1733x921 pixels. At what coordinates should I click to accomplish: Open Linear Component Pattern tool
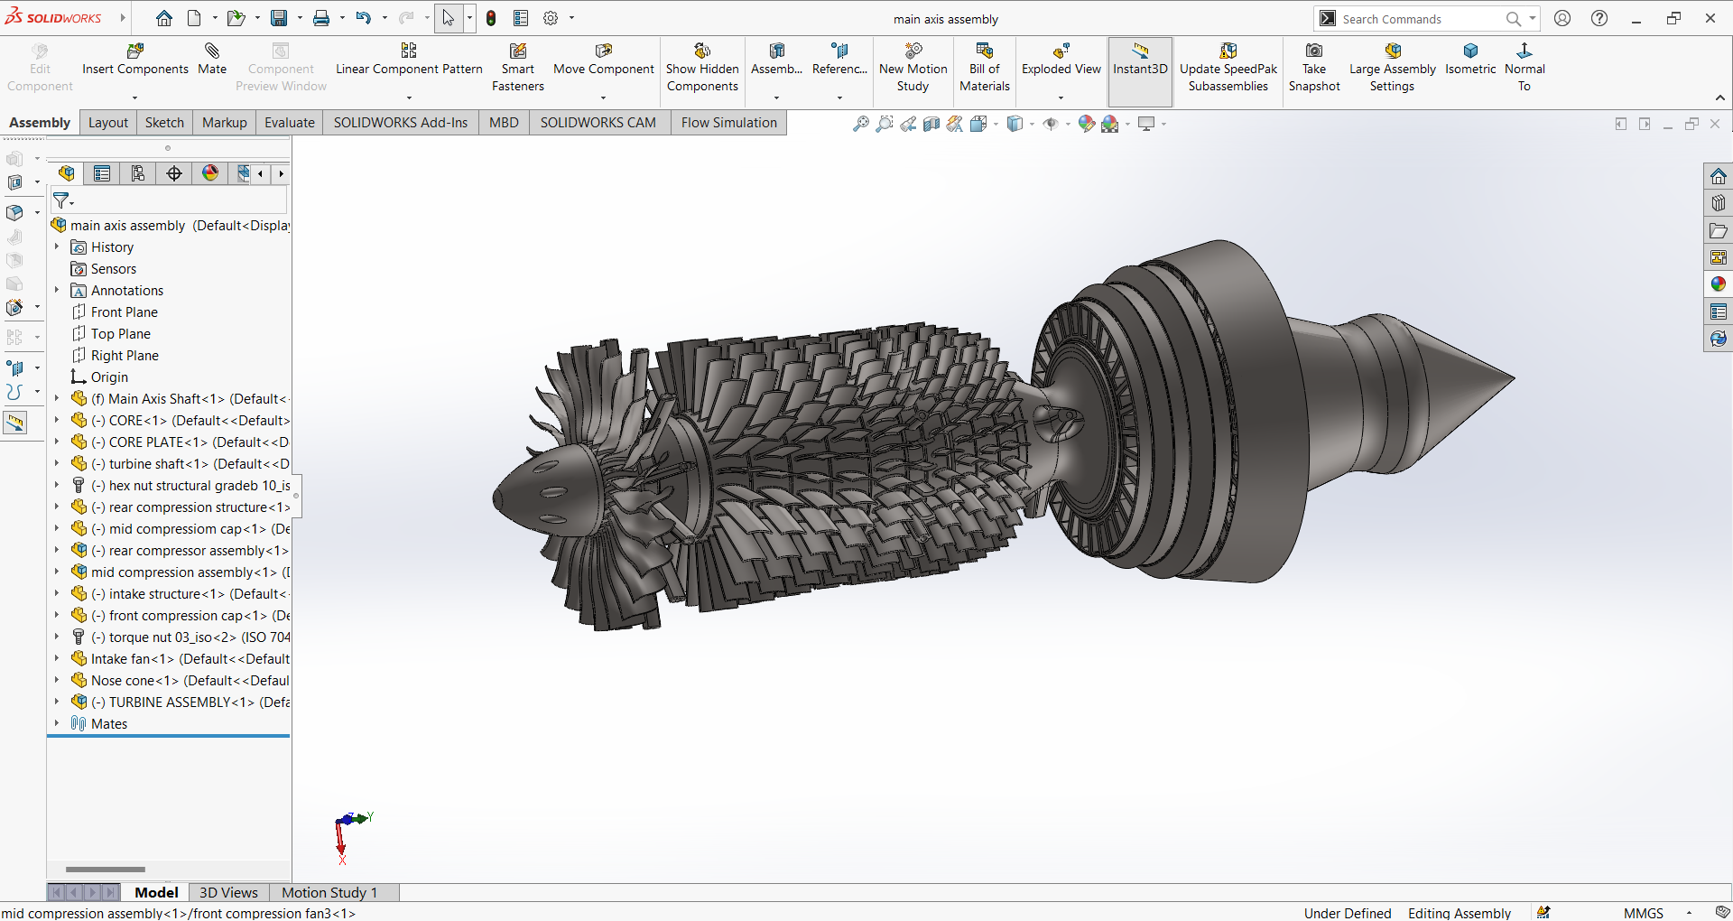click(x=409, y=60)
